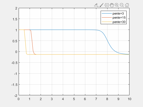Expand the export icon's small dropdown arrow
Screen dimensions: 143x107
coord(98,6)
